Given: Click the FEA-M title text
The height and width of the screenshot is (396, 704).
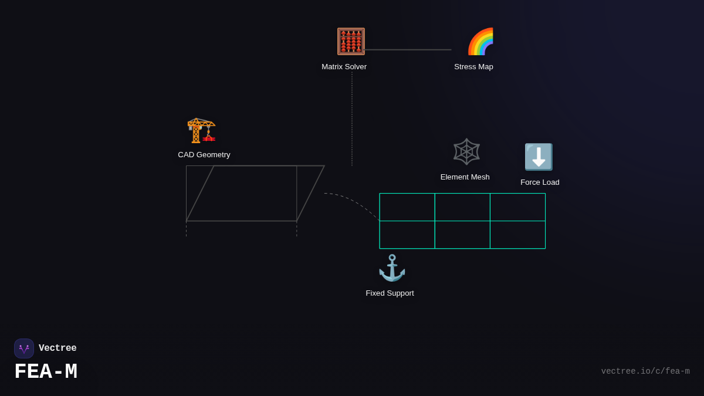Looking at the screenshot, I should coord(46,372).
